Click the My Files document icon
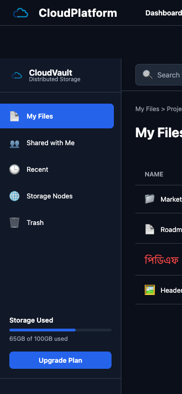The image size is (182, 394). coord(14,116)
